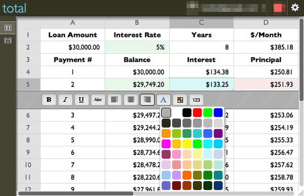Select column A header

click(72, 22)
